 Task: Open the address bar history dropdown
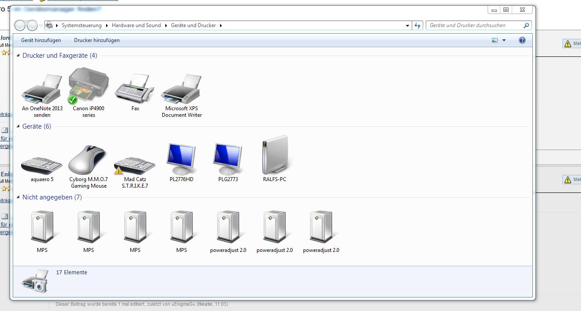tap(408, 25)
